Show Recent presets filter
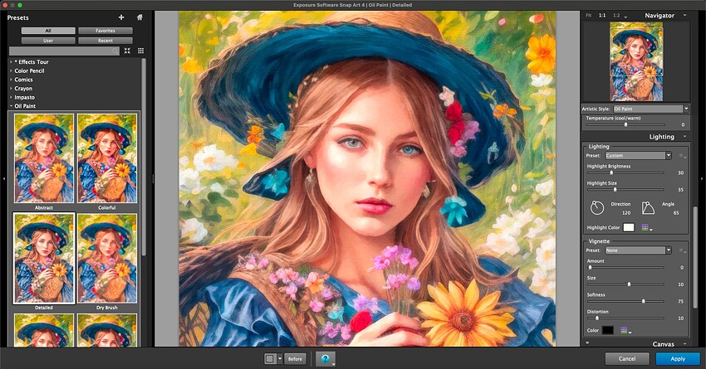The image size is (706, 369). pos(105,41)
